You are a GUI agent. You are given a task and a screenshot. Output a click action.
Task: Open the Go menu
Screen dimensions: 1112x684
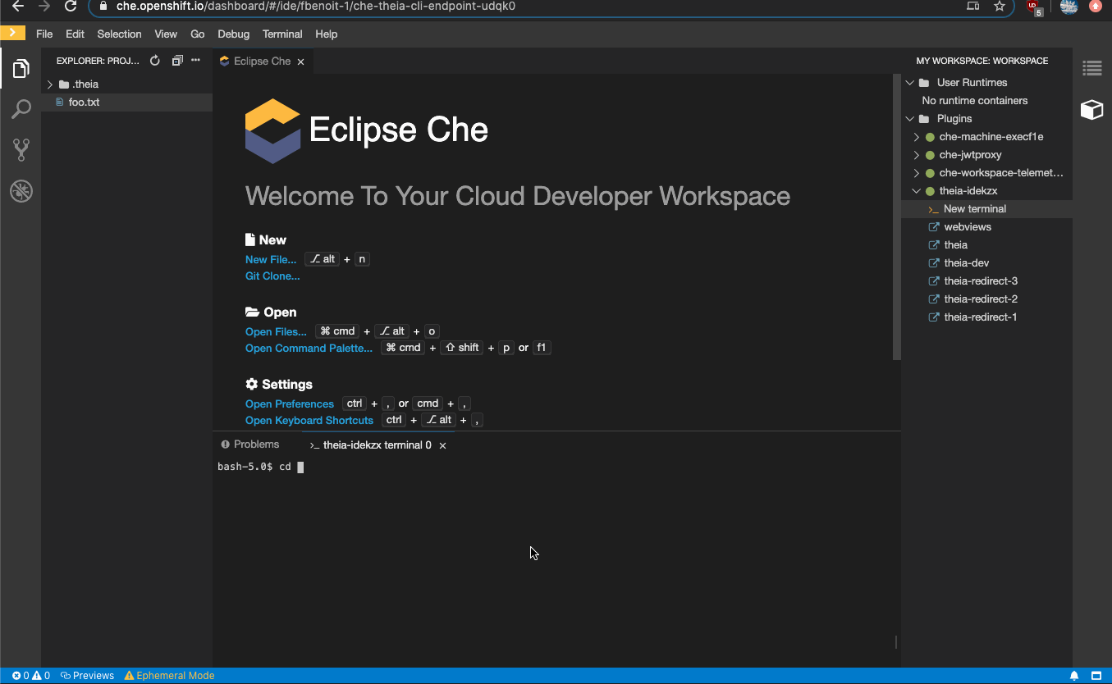coord(197,34)
